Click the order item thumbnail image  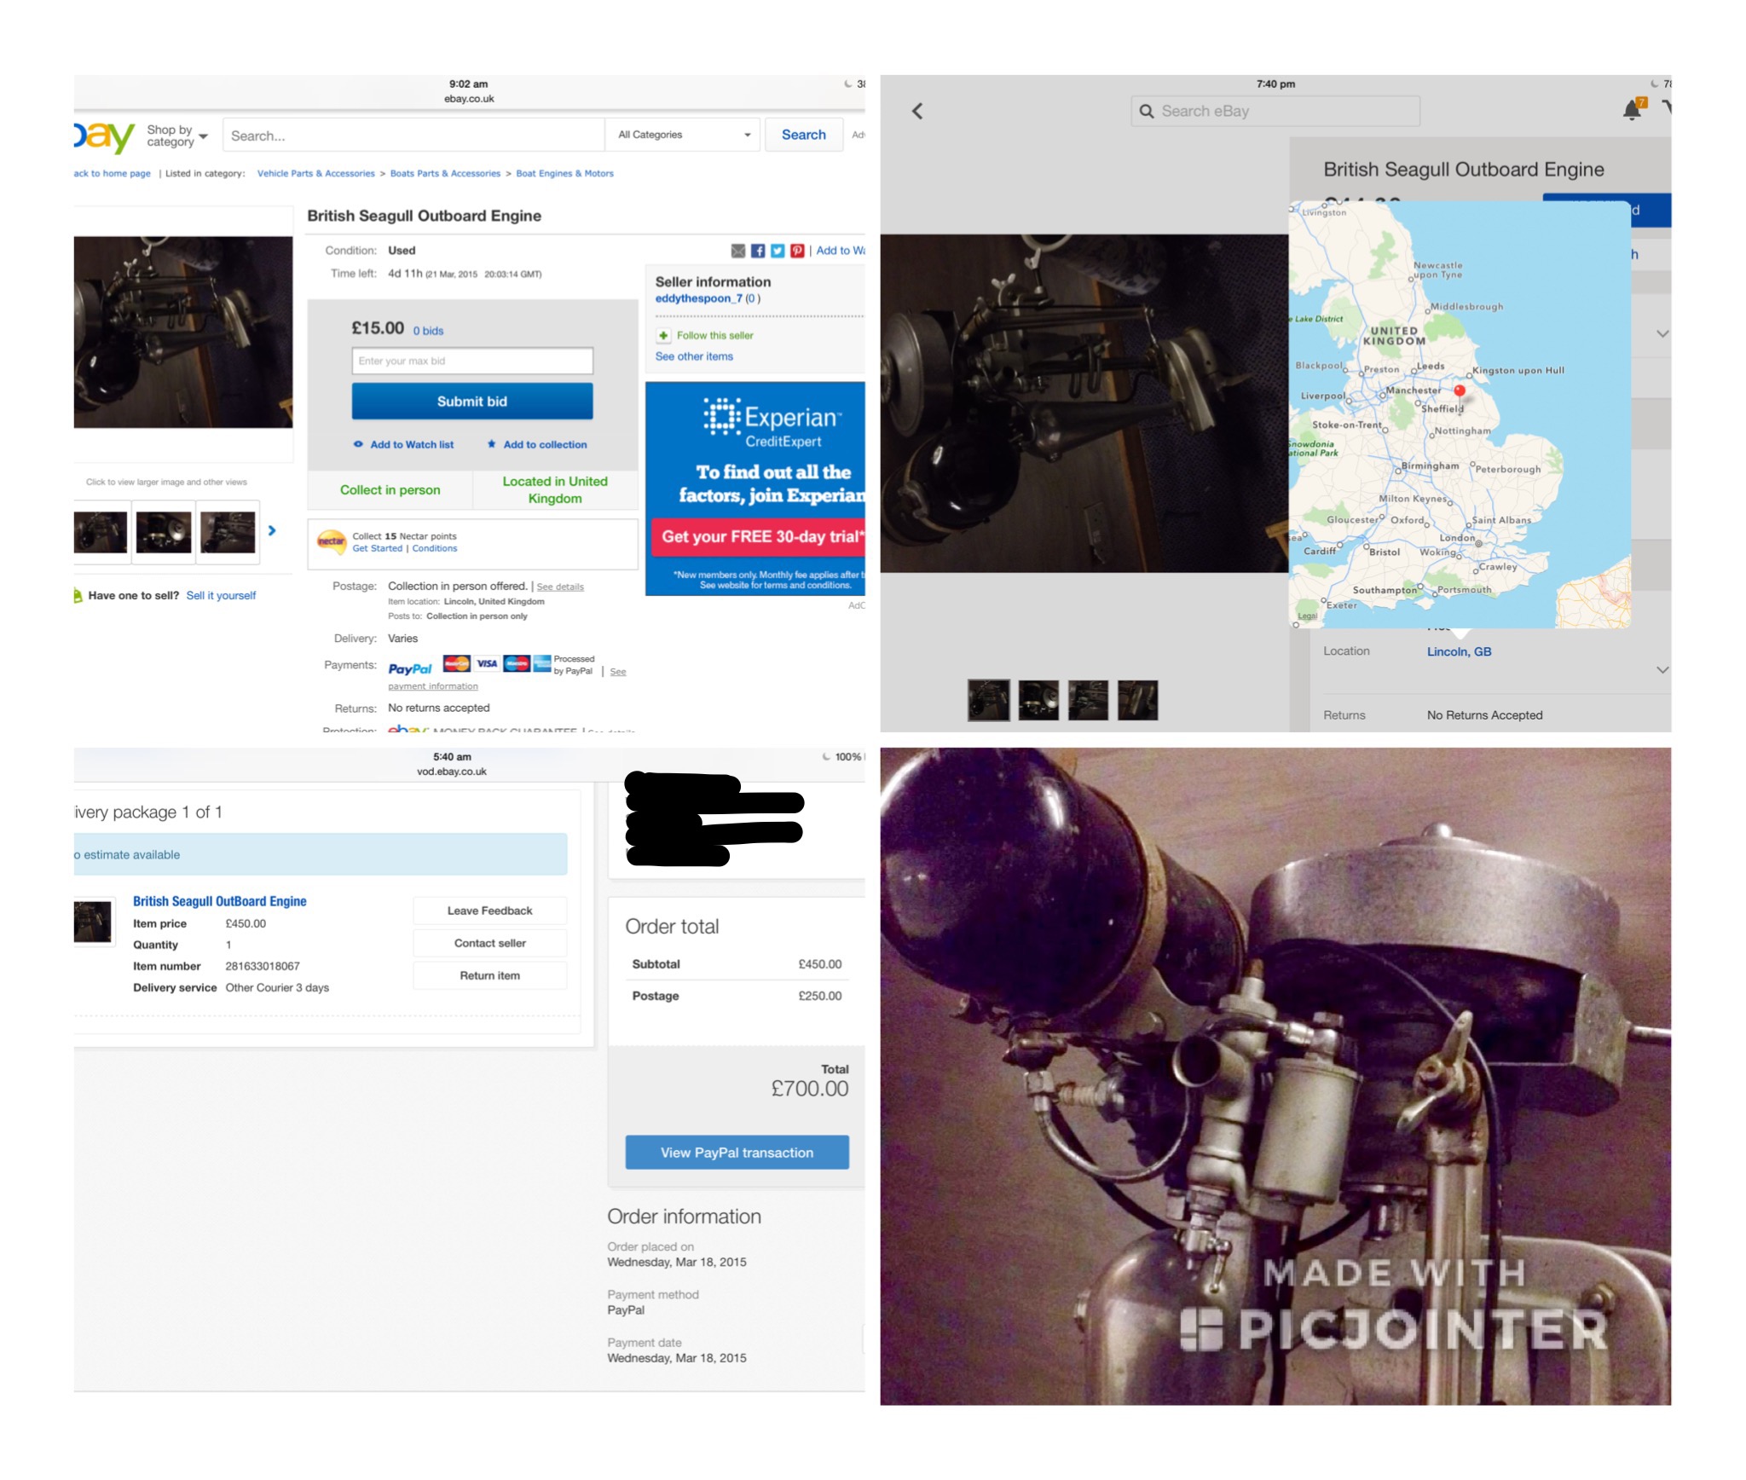pyautogui.click(x=93, y=922)
